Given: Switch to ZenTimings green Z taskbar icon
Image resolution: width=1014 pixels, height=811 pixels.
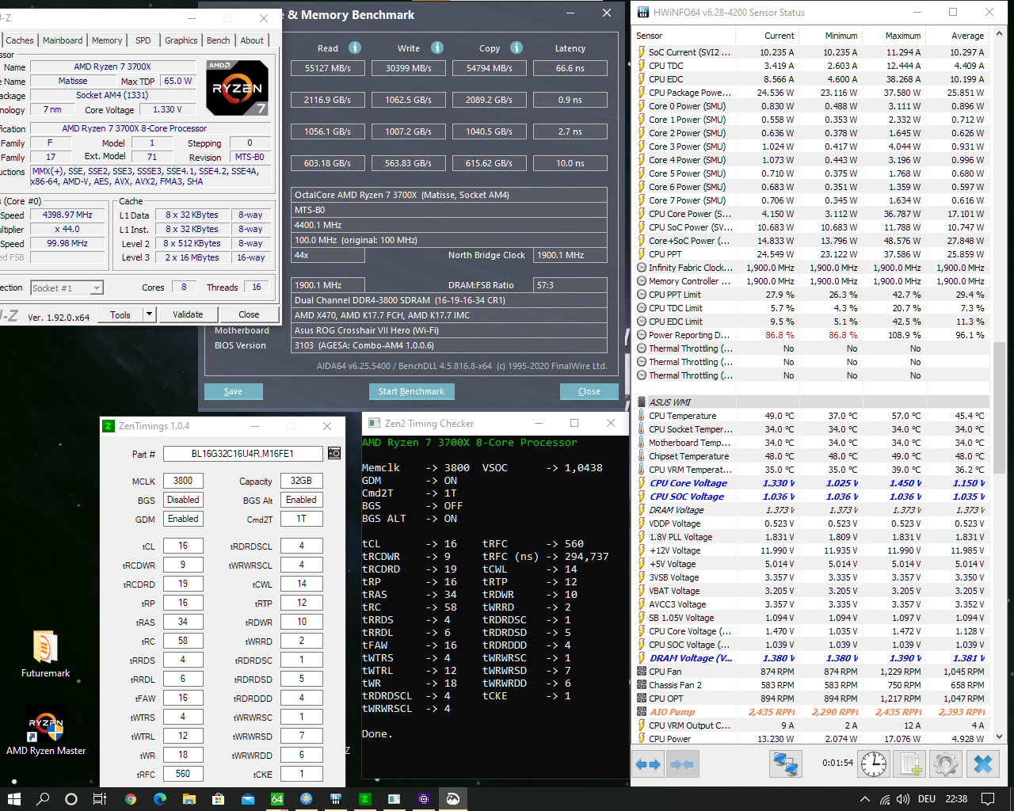Looking at the screenshot, I should [x=365, y=799].
